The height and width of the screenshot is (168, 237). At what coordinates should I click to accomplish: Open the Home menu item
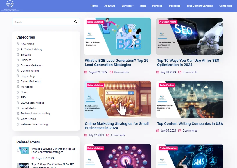pos(94,6)
